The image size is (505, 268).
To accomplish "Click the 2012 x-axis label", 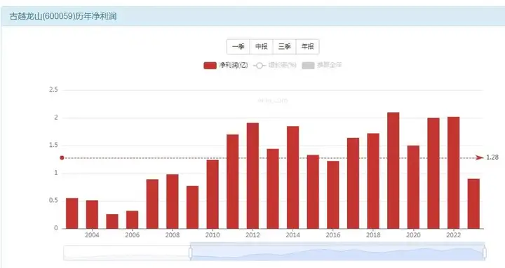I will (x=252, y=235).
